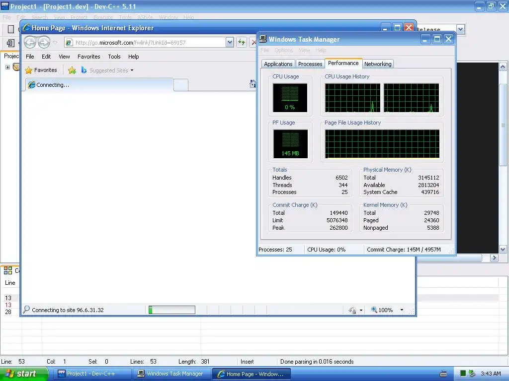Click the Home icon in Internet Explorer
This screenshot has height=381, width=509.
pyautogui.click(x=253, y=84)
